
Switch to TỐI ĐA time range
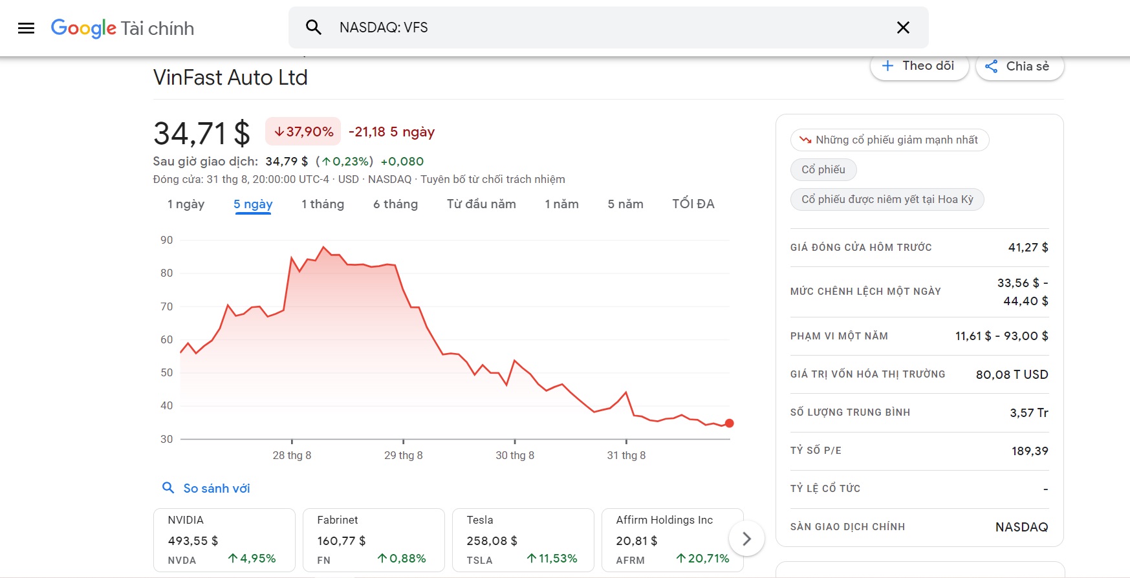point(693,204)
